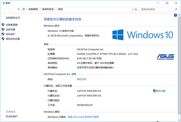Click 更改设置 link for computer name

coord(161,91)
